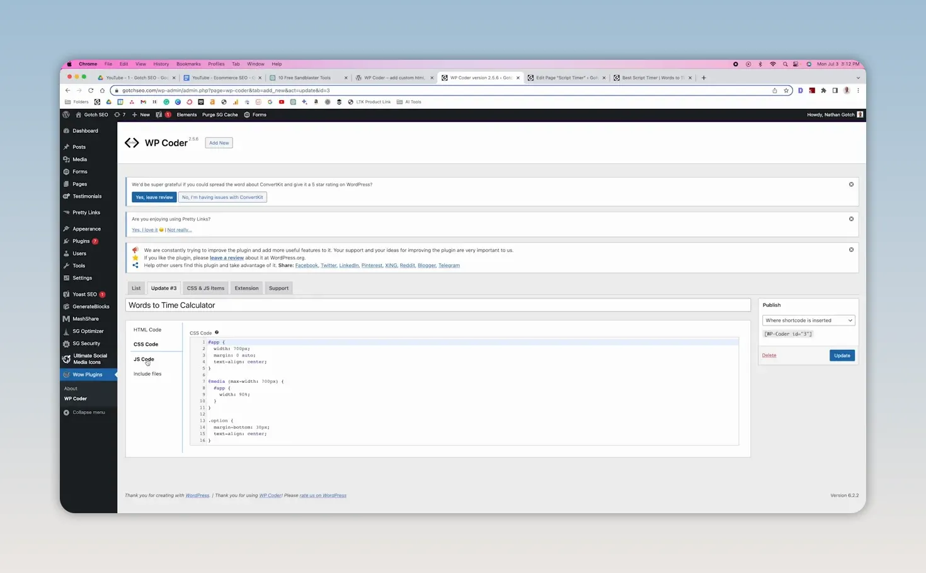Open Ultimate Social Media Icons menu
Screen dimensions: 926x573
tap(88, 359)
